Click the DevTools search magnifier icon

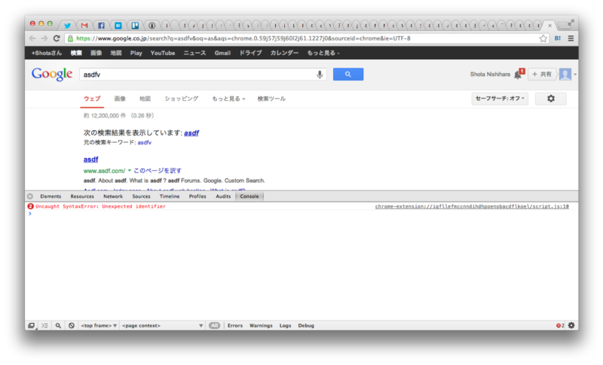[58, 325]
